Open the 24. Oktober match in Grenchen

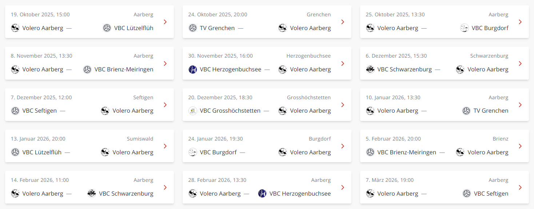(x=342, y=22)
